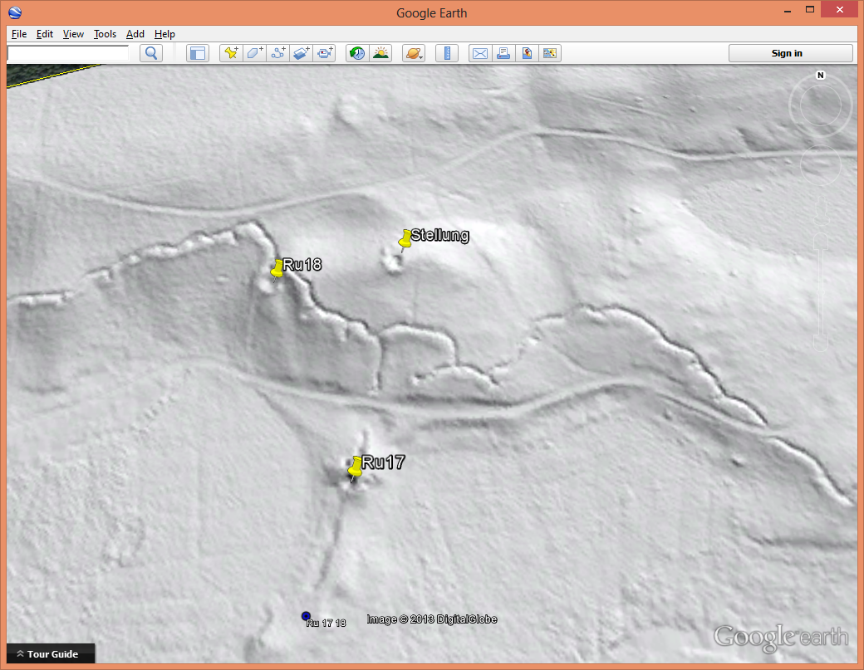The height and width of the screenshot is (670, 864).
Task: Click the Print icon
Action: (x=503, y=53)
